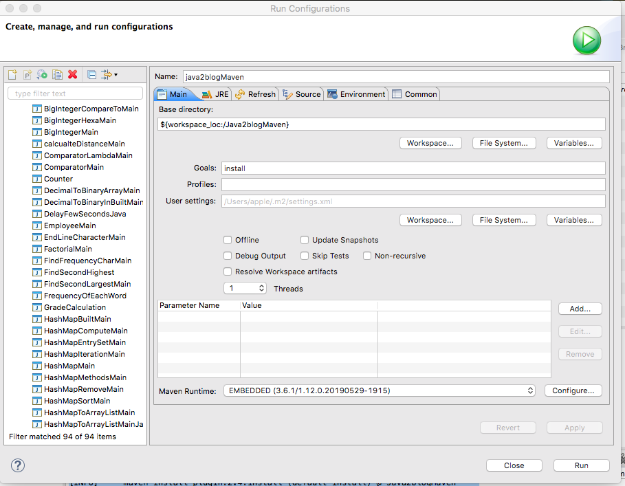
Task: Enable the Skip Tests checkbox
Action: click(x=305, y=256)
